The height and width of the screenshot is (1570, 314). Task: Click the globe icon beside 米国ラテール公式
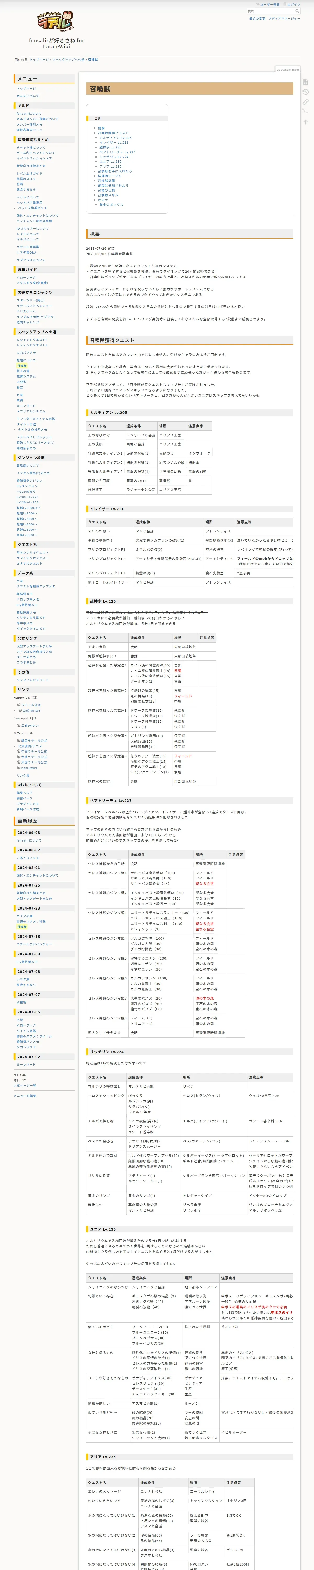coord(18,762)
